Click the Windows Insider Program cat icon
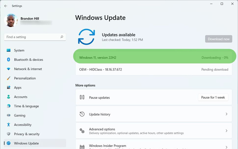This screenshot has height=149, width=238. pos(82,147)
